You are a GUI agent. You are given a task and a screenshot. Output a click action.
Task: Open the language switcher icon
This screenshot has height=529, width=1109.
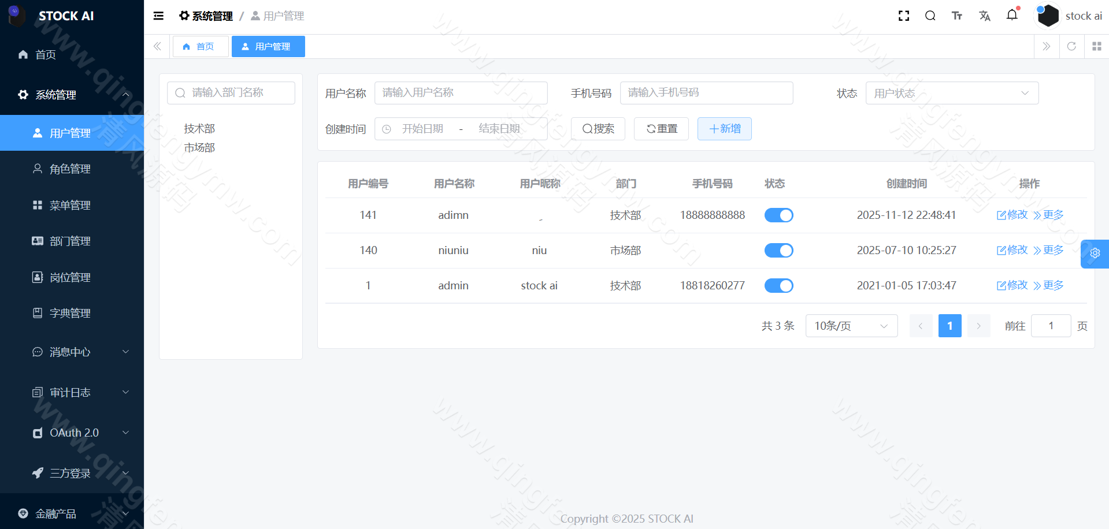(x=985, y=16)
